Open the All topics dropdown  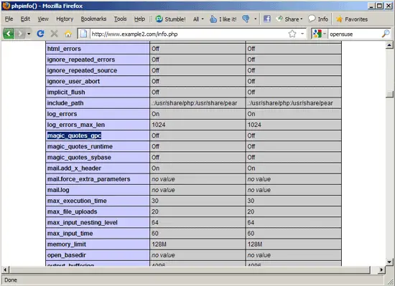[x=198, y=19]
